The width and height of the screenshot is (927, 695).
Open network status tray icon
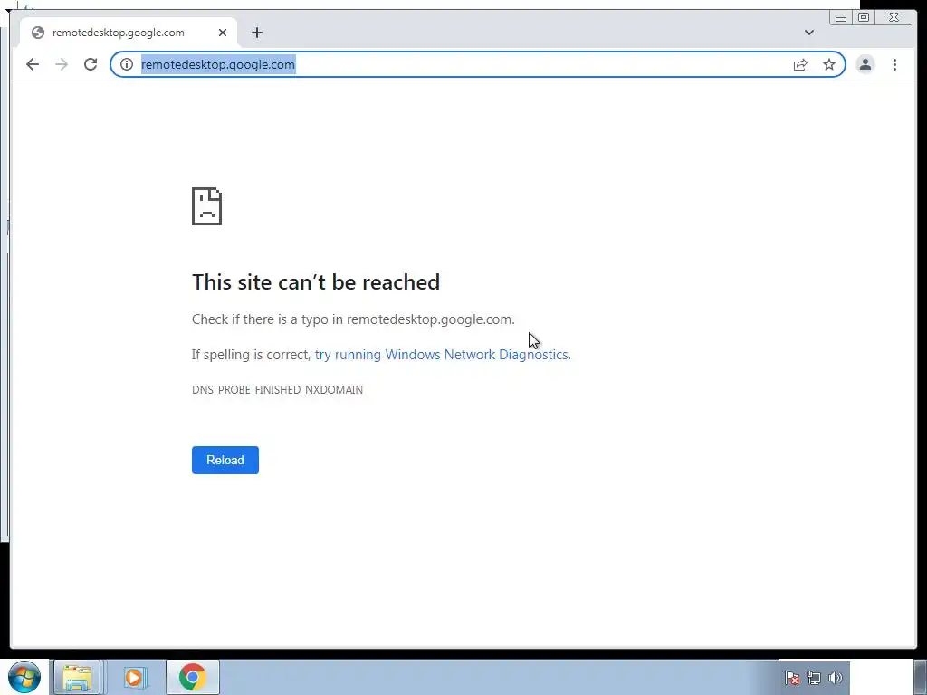pyautogui.click(x=814, y=678)
